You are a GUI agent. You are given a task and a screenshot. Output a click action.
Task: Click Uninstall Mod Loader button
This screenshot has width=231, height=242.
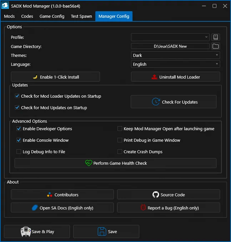(175, 77)
